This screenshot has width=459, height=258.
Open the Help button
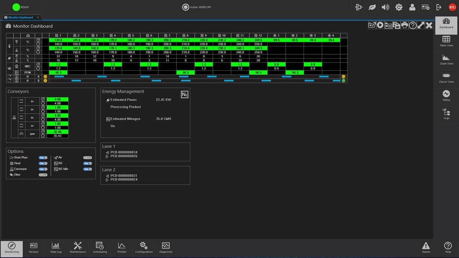pyautogui.click(x=448, y=247)
